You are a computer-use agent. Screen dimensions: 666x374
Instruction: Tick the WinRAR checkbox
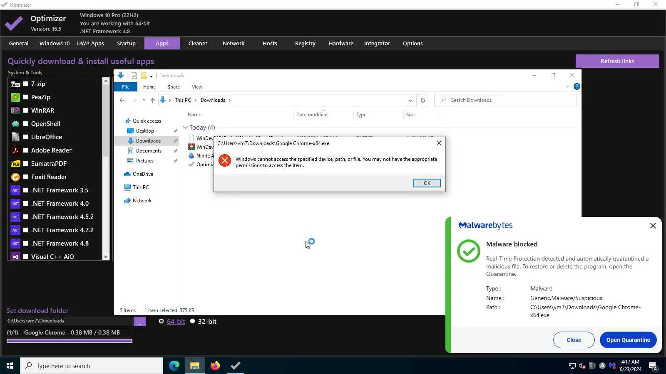[x=26, y=111]
